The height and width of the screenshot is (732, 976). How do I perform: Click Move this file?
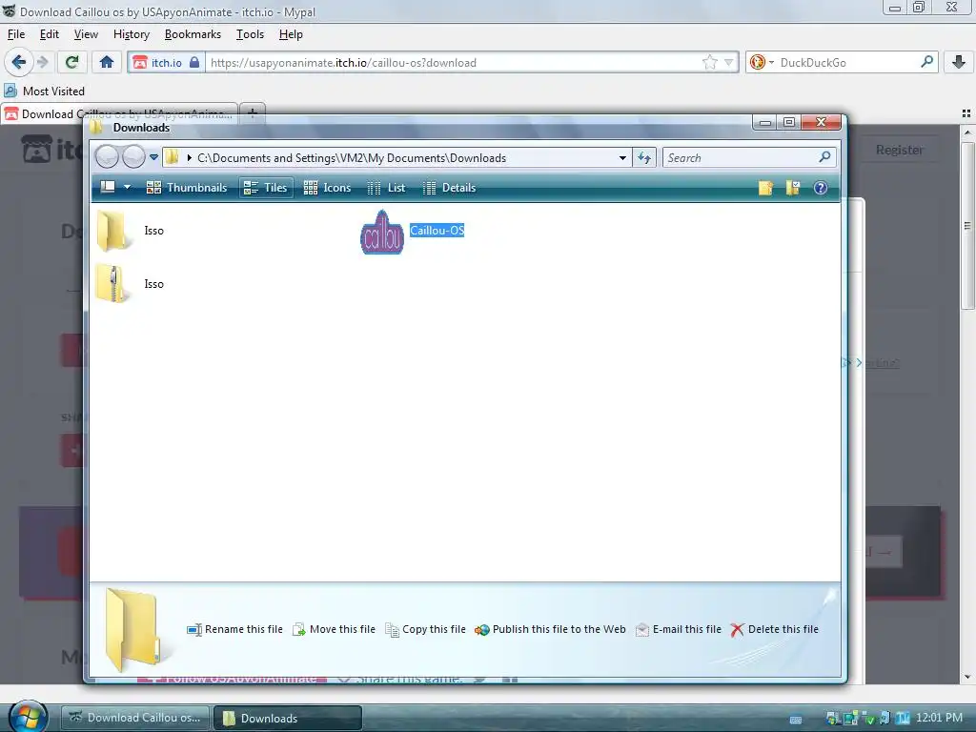pyautogui.click(x=335, y=629)
